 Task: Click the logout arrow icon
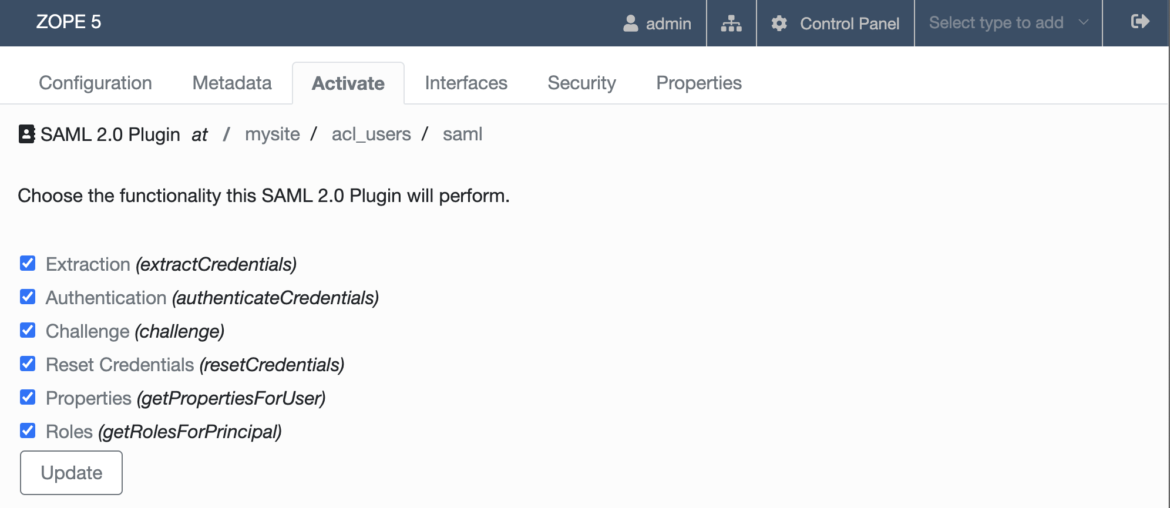(x=1139, y=22)
